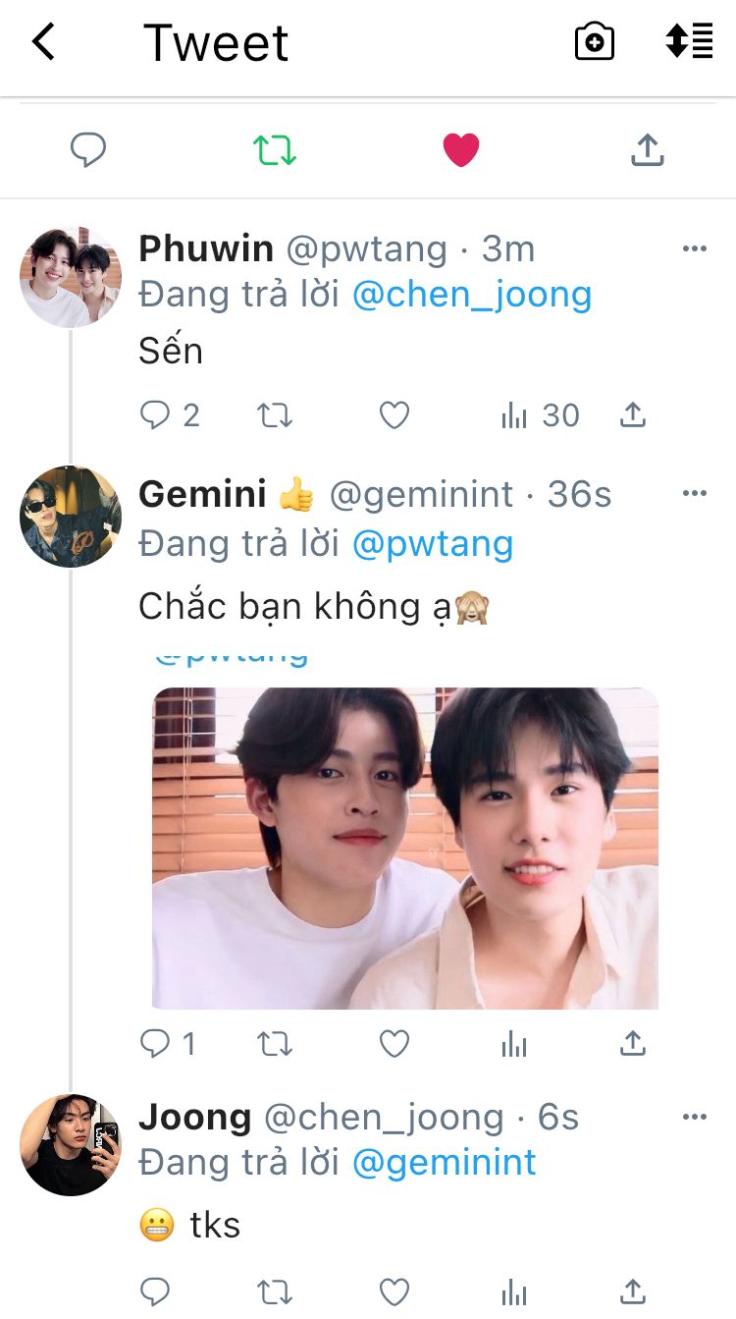Viewport: 736px width, 1319px height.
Task: Open more options on Phuwin's reply
Action: pos(694,249)
